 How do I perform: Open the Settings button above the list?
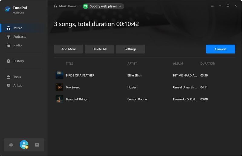click(x=130, y=49)
